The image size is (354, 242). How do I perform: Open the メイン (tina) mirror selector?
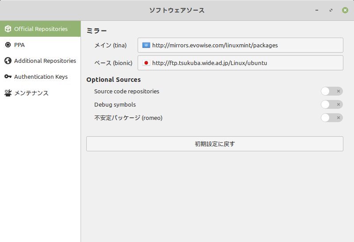(x=240, y=45)
